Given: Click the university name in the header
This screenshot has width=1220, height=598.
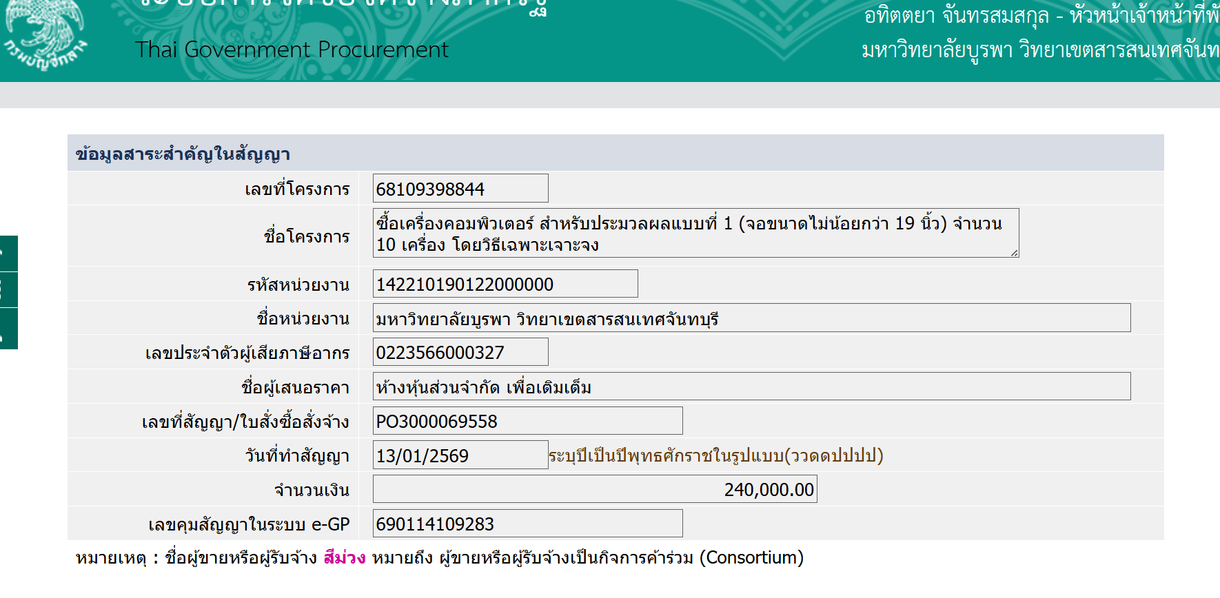Looking at the screenshot, I should pos(1039,50).
